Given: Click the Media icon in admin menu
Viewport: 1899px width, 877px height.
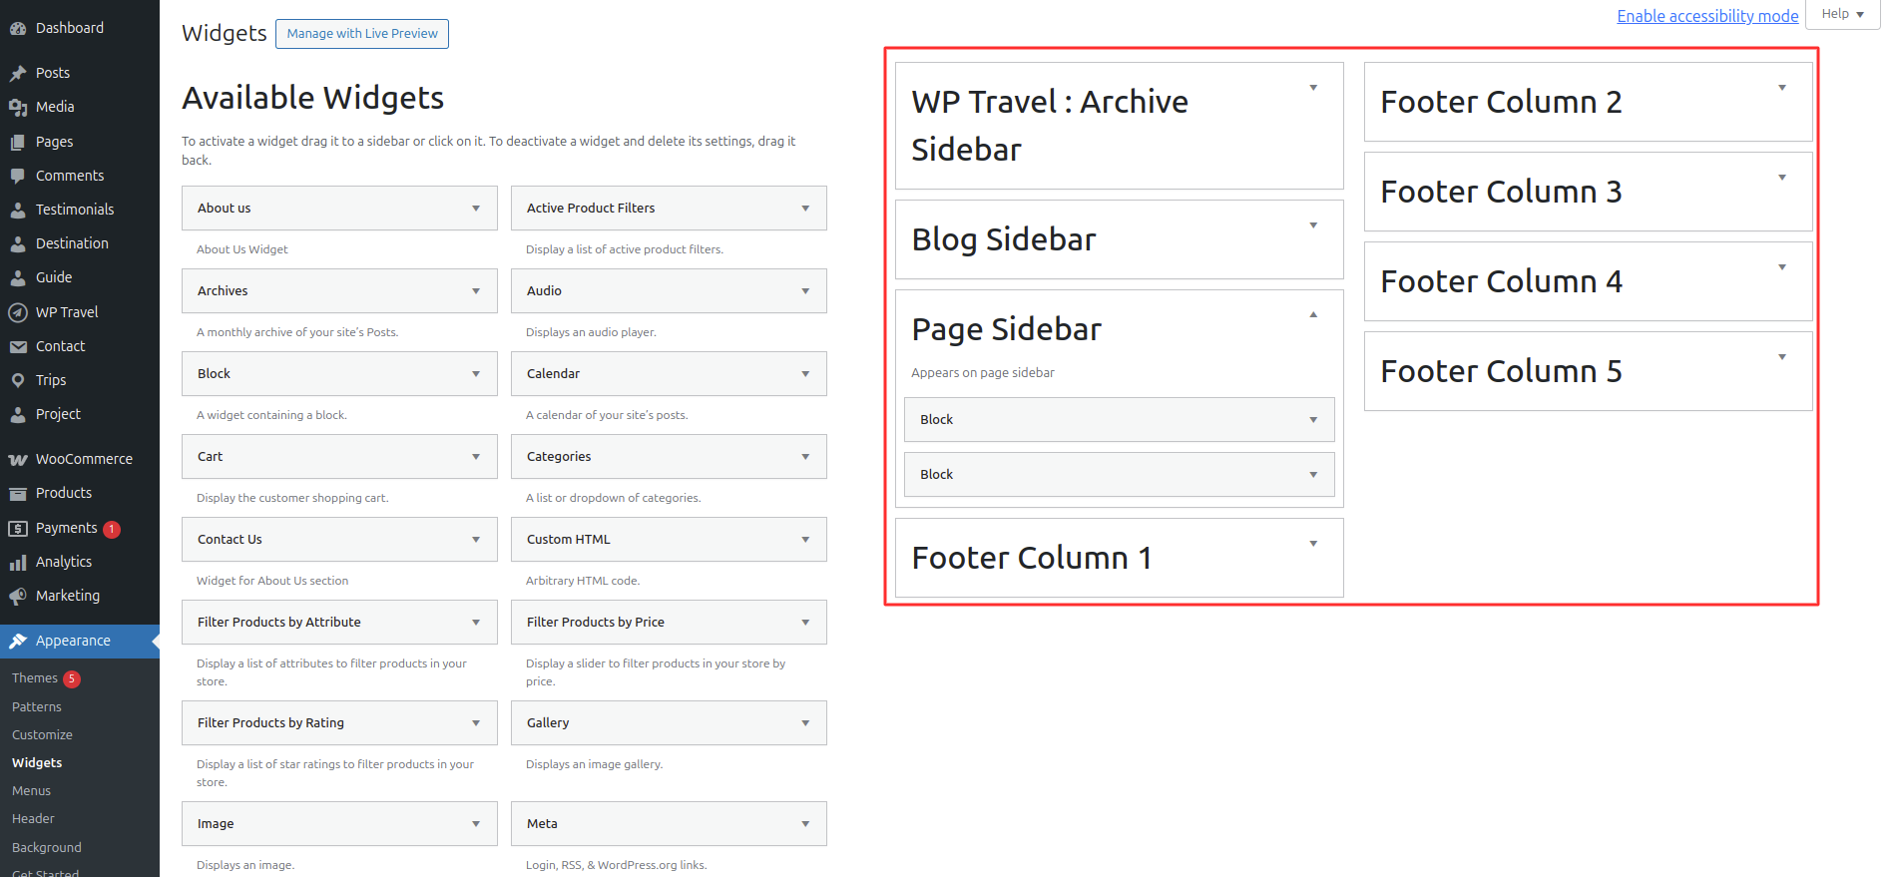Looking at the screenshot, I should [x=18, y=107].
